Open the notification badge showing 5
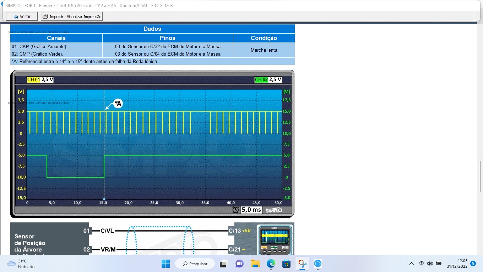Viewport: 483px width, 272px height. click(473, 263)
